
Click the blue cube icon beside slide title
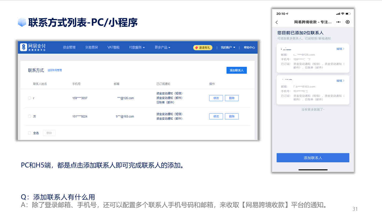22,22
